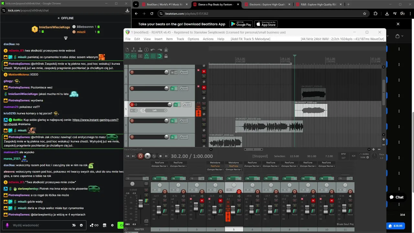Unmute track 3 in track panel
The width and height of the screenshot is (414, 233).
tap(204, 71)
